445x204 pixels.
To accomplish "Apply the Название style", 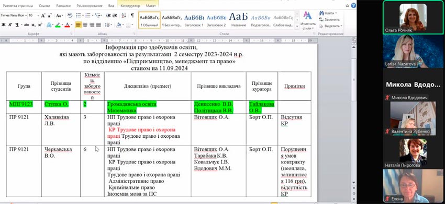I will pyautogui.click(x=238, y=20).
